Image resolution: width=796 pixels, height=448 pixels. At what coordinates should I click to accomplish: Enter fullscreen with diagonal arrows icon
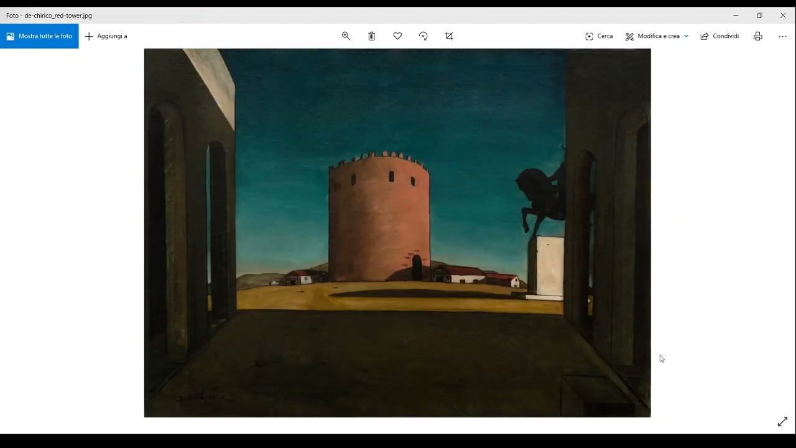(x=782, y=422)
